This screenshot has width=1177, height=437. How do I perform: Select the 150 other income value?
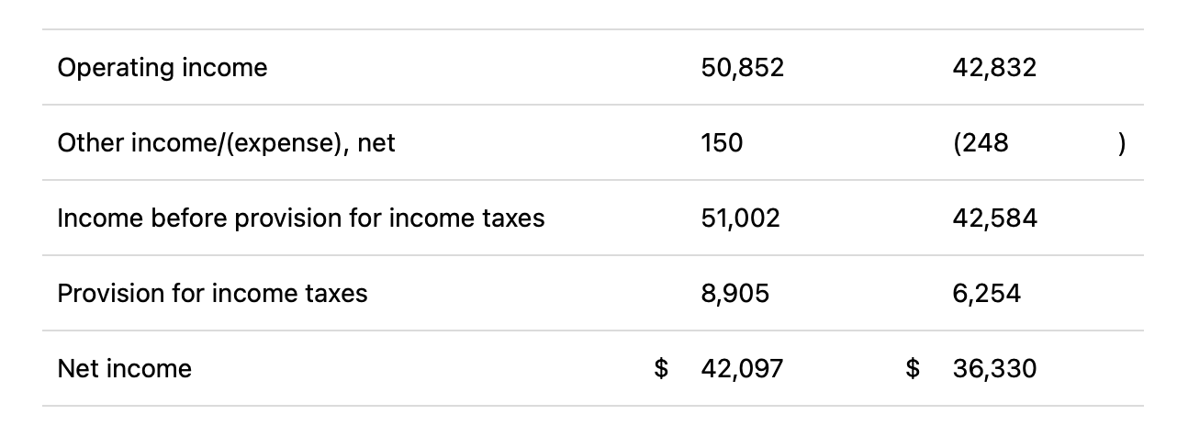[722, 143]
